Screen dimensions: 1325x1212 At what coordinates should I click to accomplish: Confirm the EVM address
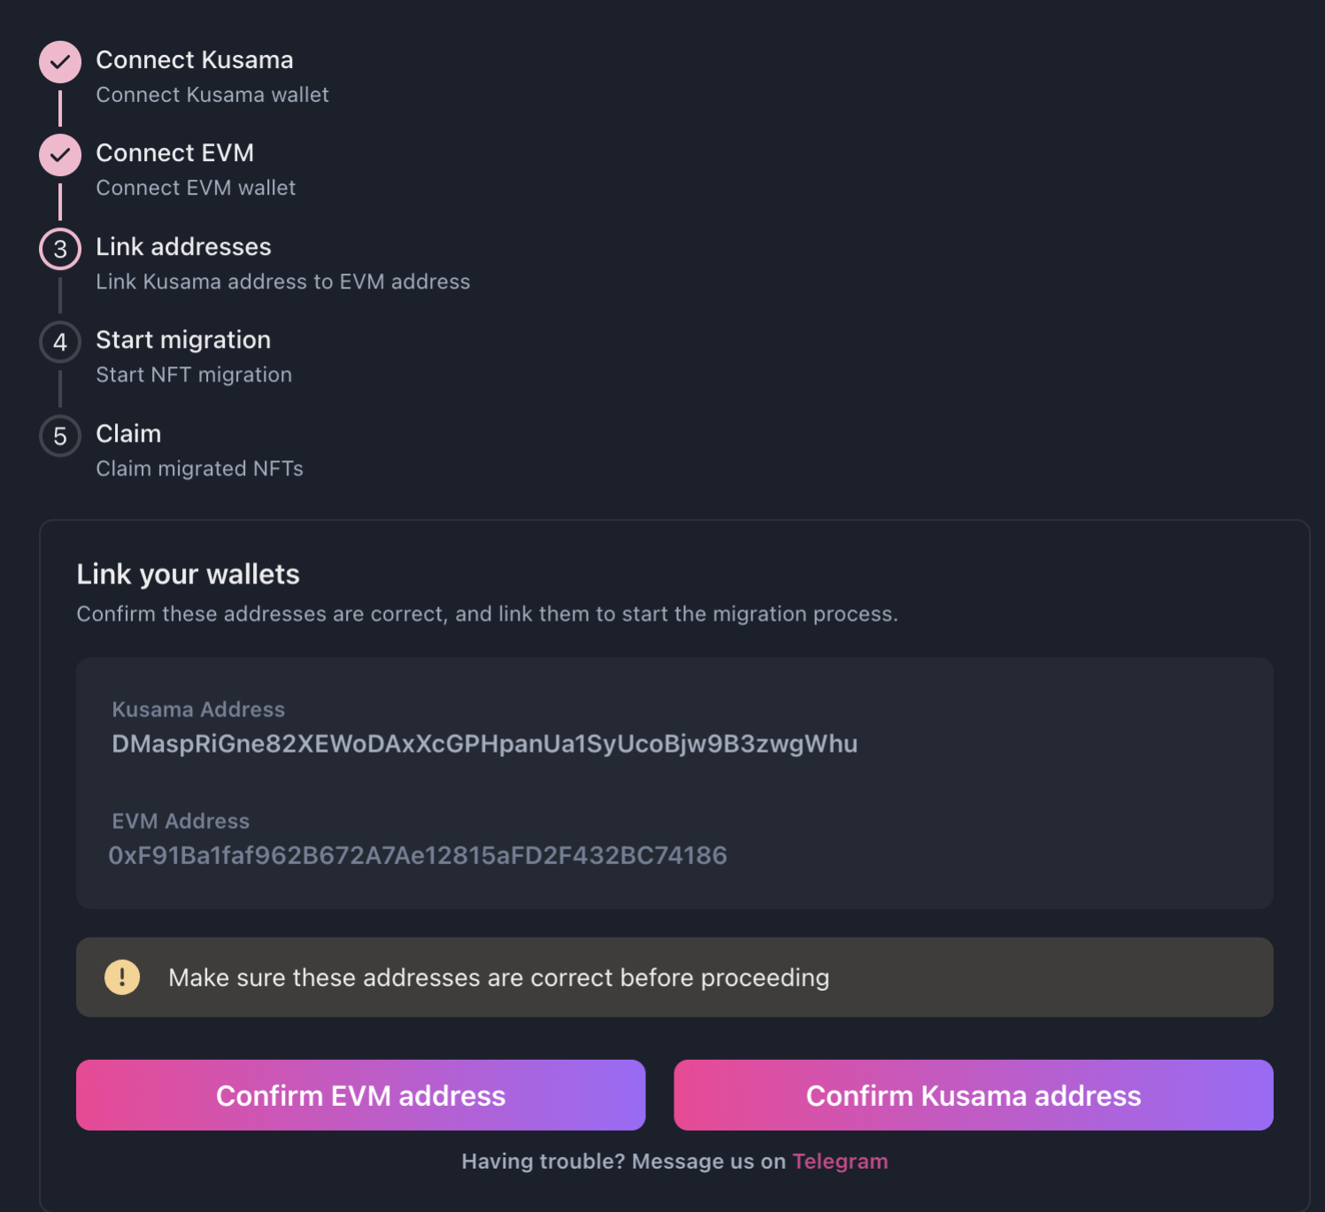point(360,1095)
